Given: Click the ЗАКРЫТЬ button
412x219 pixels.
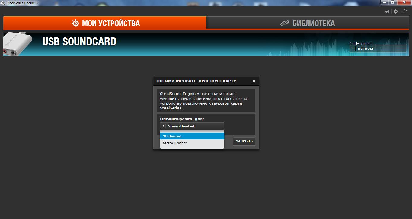Looking at the screenshot, I should (244, 141).
